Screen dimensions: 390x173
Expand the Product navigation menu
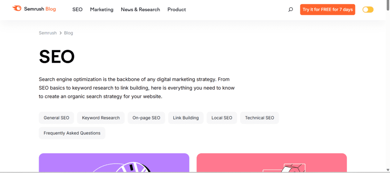(x=177, y=10)
